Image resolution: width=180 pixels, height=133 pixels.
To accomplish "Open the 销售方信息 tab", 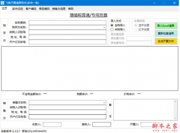I will click(x=59, y=9).
